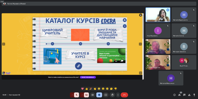Send laughing face reaction

(x=99, y=89)
